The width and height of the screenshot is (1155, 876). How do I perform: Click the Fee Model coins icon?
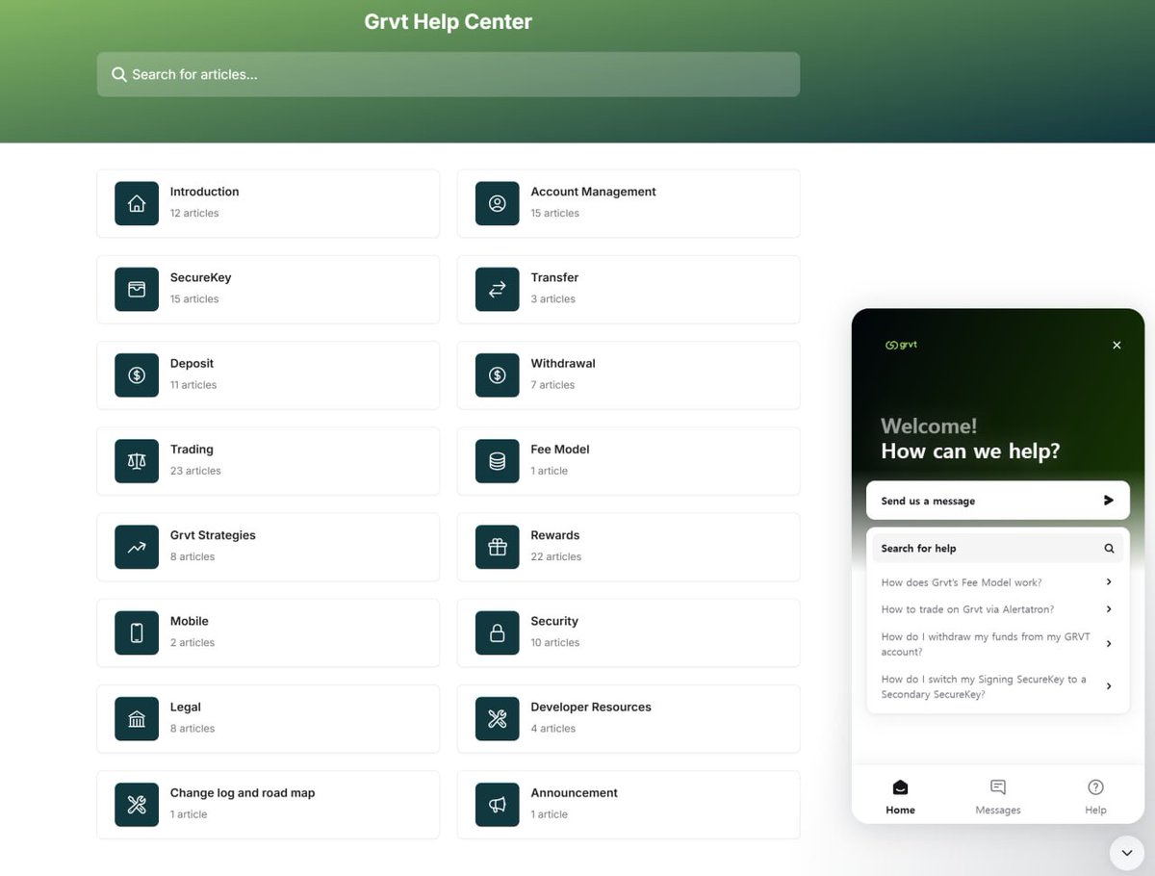tap(497, 461)
